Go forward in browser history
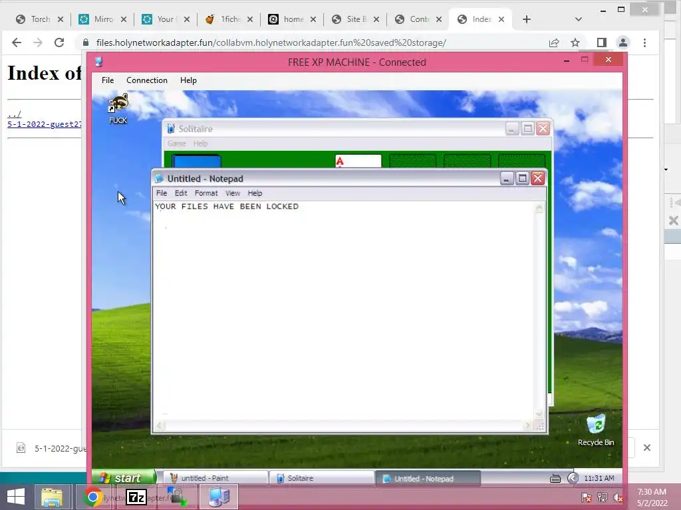The width and height of the screenshot is (681, 510). (38, 42)
